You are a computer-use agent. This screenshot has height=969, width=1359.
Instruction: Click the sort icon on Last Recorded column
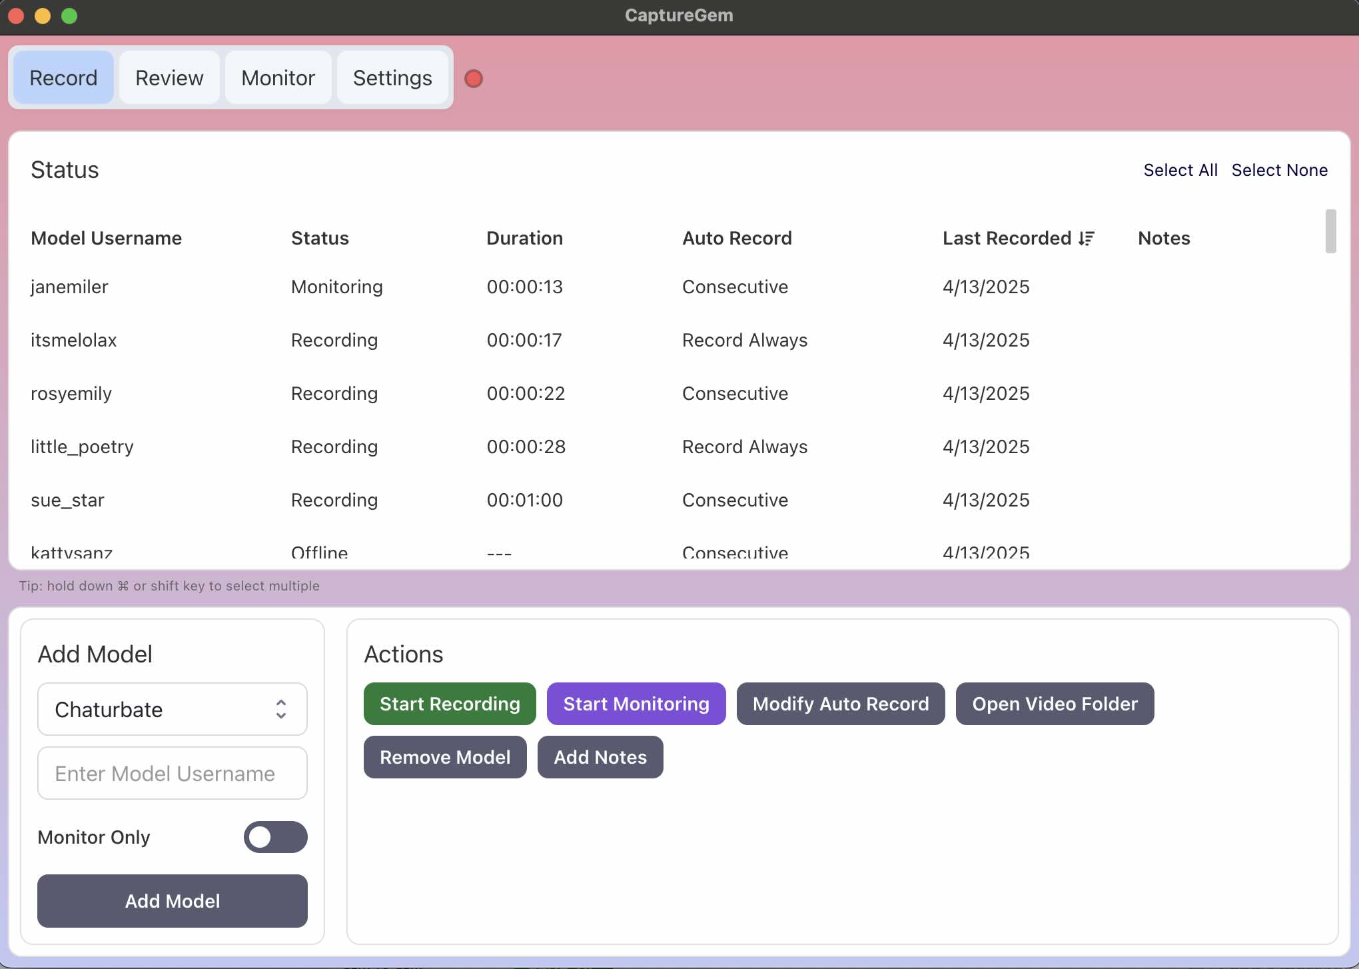1085,238
